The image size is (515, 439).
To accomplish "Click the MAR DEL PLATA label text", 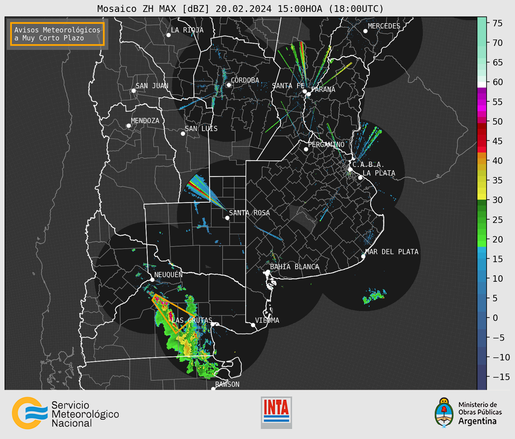I will (392, 252).
